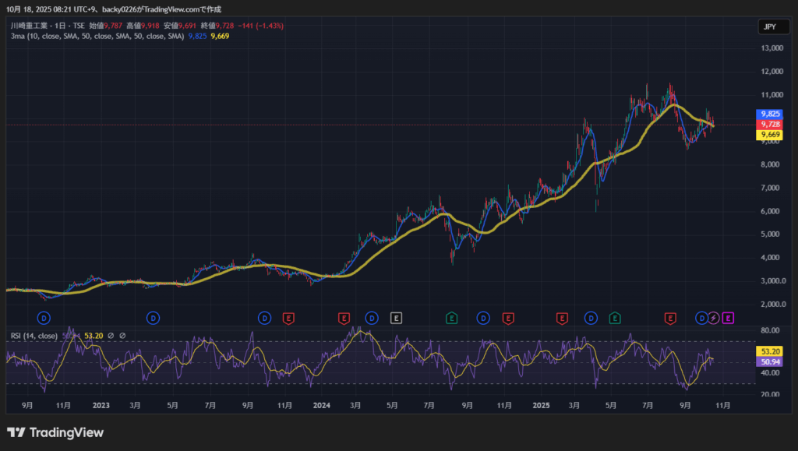
Task: Click the 2025 label on time axis
Action: click(541, 406)
